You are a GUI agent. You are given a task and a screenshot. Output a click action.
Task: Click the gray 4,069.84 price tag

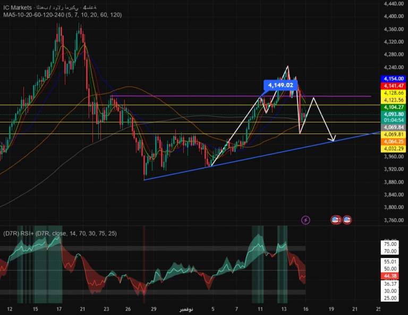[394, 128]
